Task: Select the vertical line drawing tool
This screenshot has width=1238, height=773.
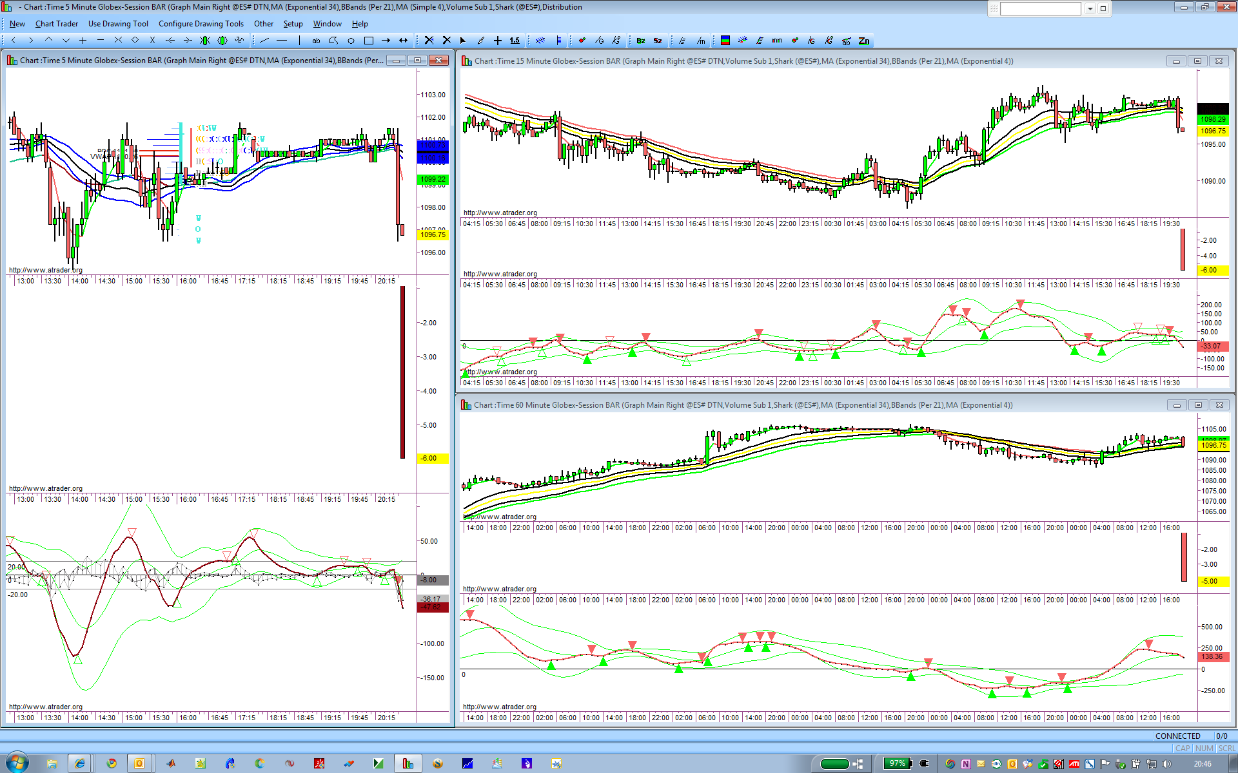Action: 299,41
